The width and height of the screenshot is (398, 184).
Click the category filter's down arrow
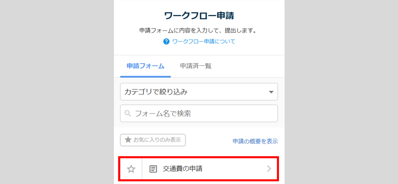click(271, 92)
